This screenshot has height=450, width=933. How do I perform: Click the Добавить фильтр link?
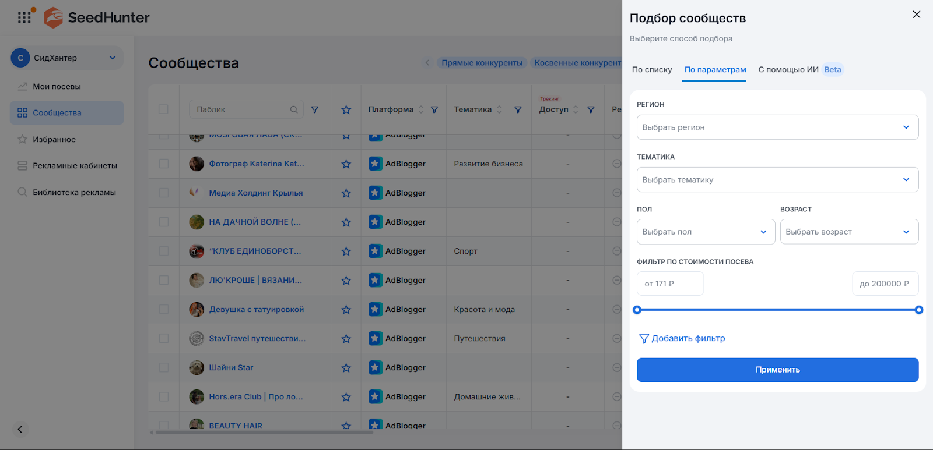coord(682,339)
